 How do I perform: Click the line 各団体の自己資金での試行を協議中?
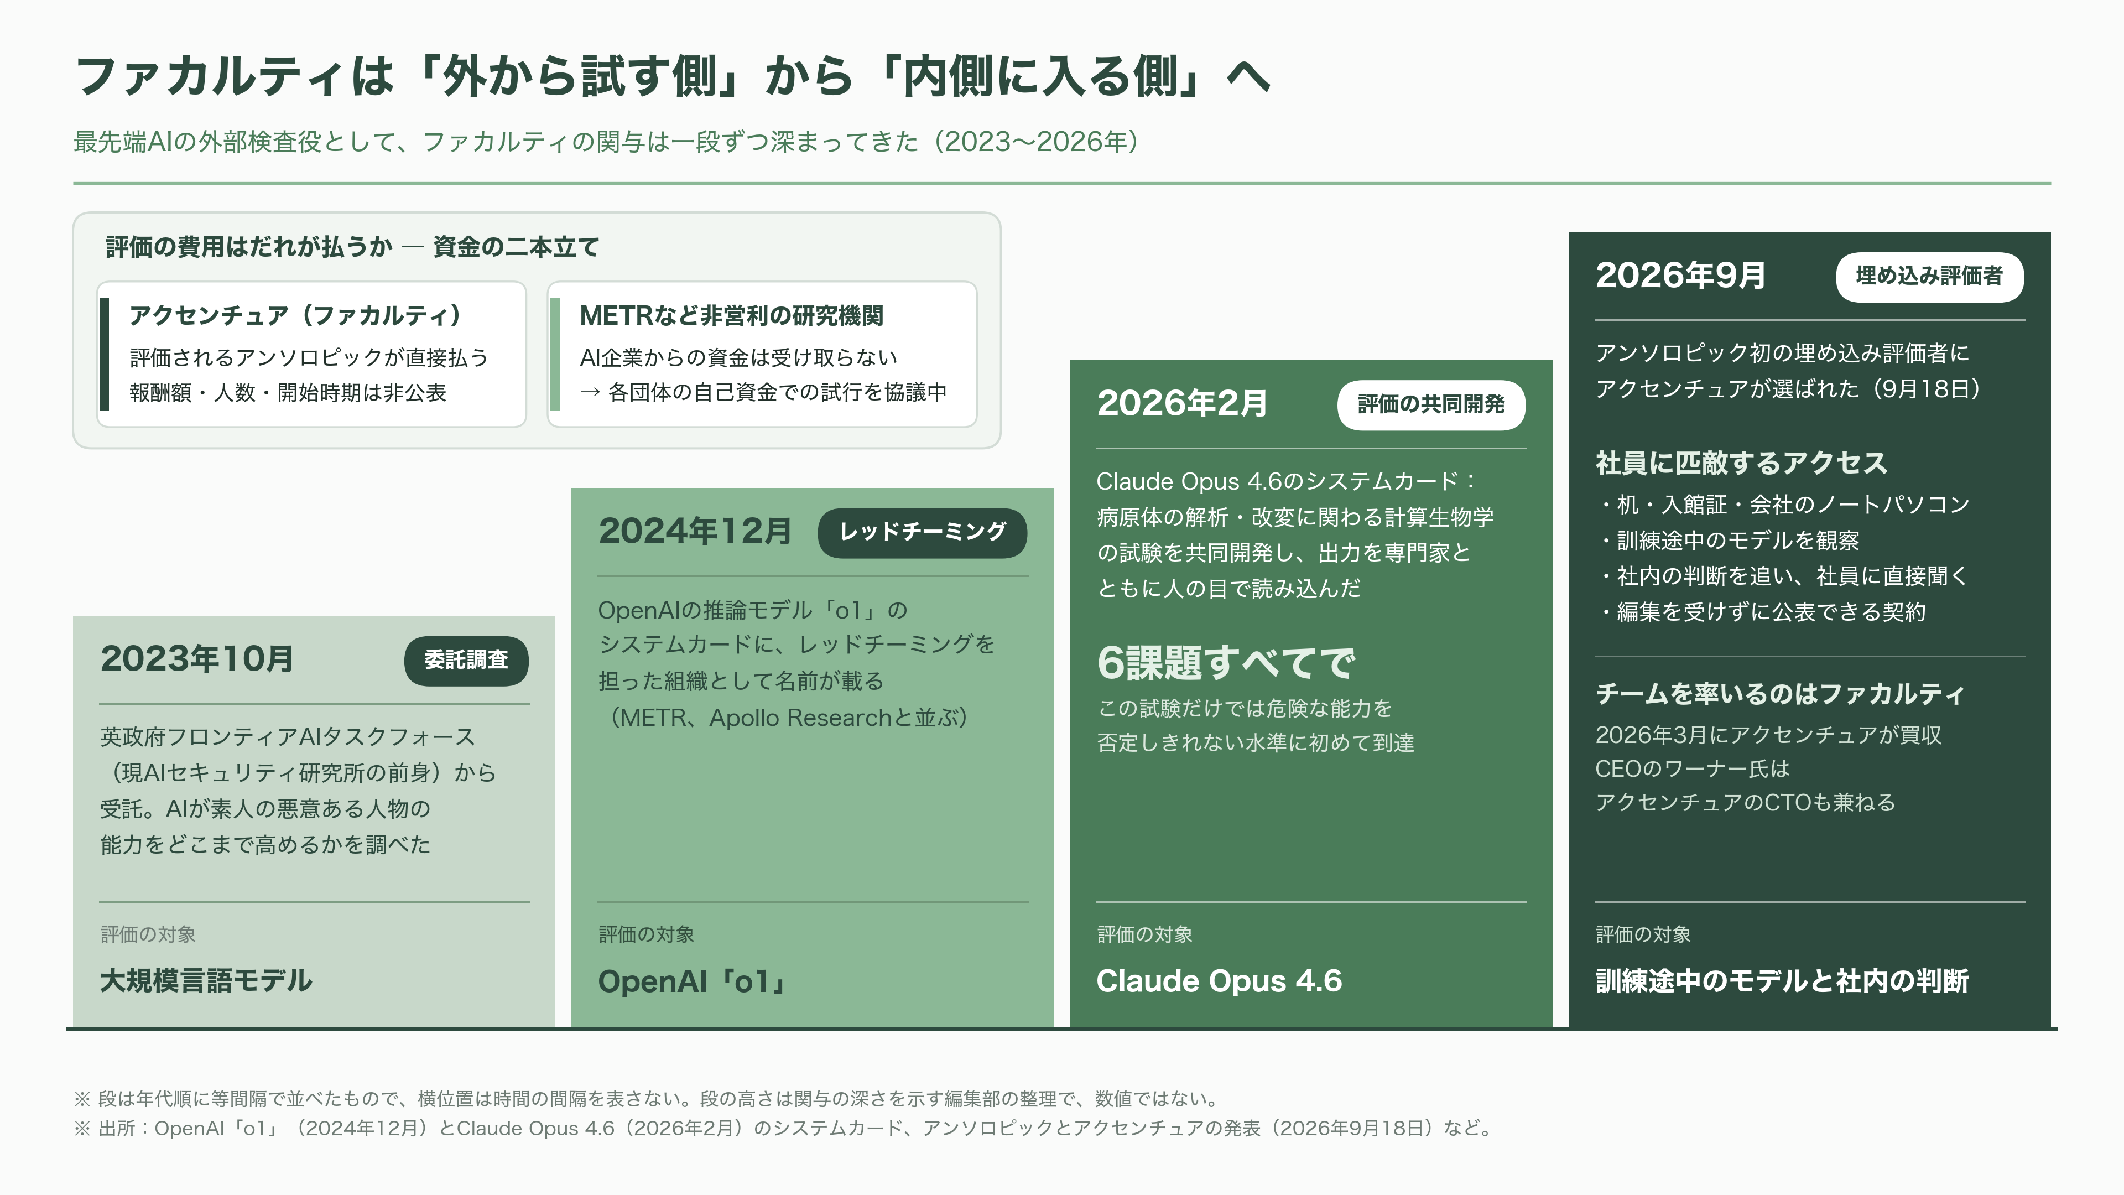click(x=777, y=392)
